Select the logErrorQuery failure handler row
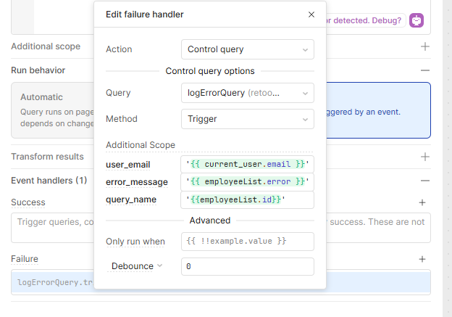 (221, 282)
